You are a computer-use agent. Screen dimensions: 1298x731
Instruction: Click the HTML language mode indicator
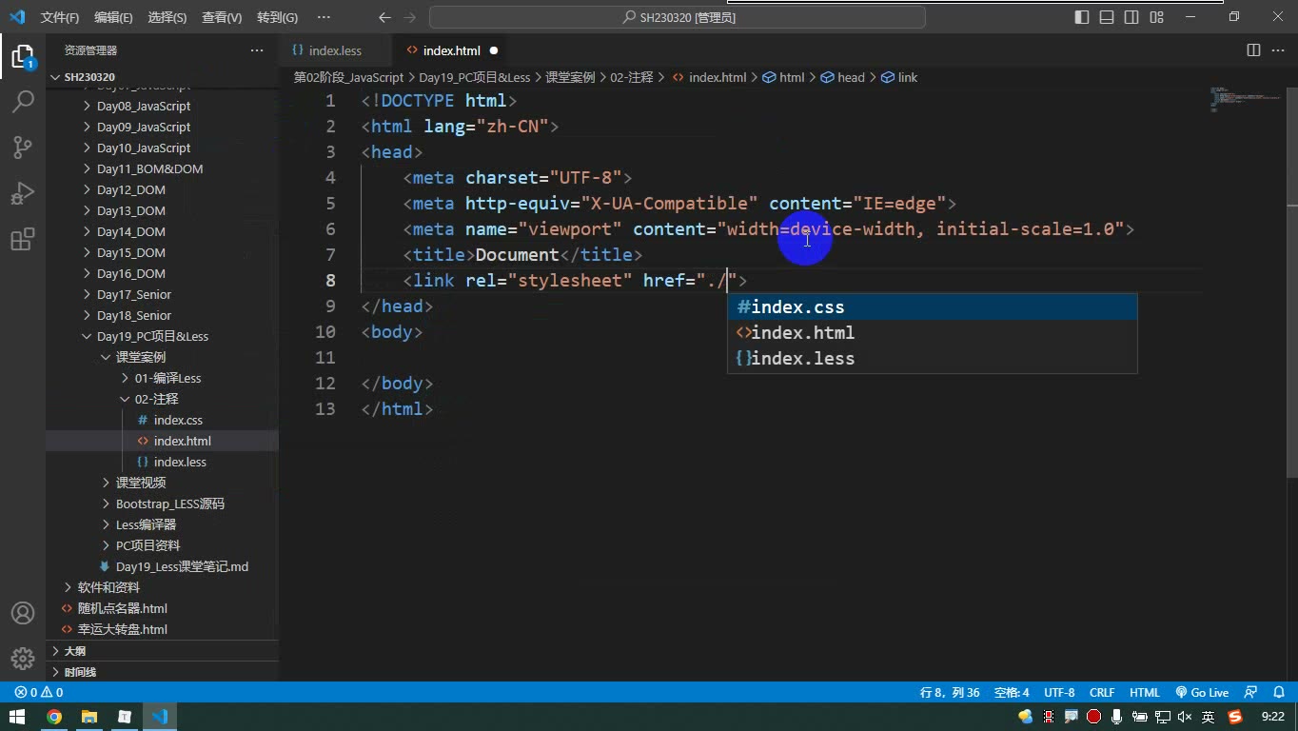pyautogui.click(x=1144, y=693)
